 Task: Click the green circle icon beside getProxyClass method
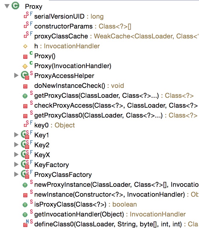25,96
